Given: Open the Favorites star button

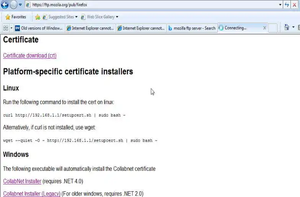Looking at the screenshot, I should tap(16, 17).
